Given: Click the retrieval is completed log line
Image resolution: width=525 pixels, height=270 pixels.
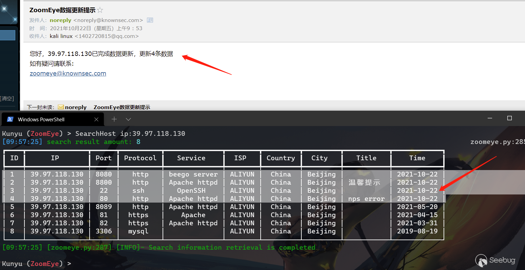Looking at the screenshot, I should (x=159, y=247).
